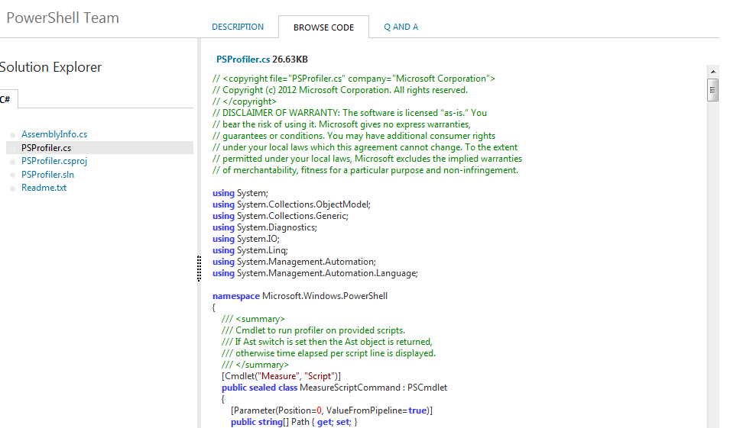
Task: Open AssemblyInfo.cs in Solution Explorer
Action: pyautogui.click(x=54, y=134)
